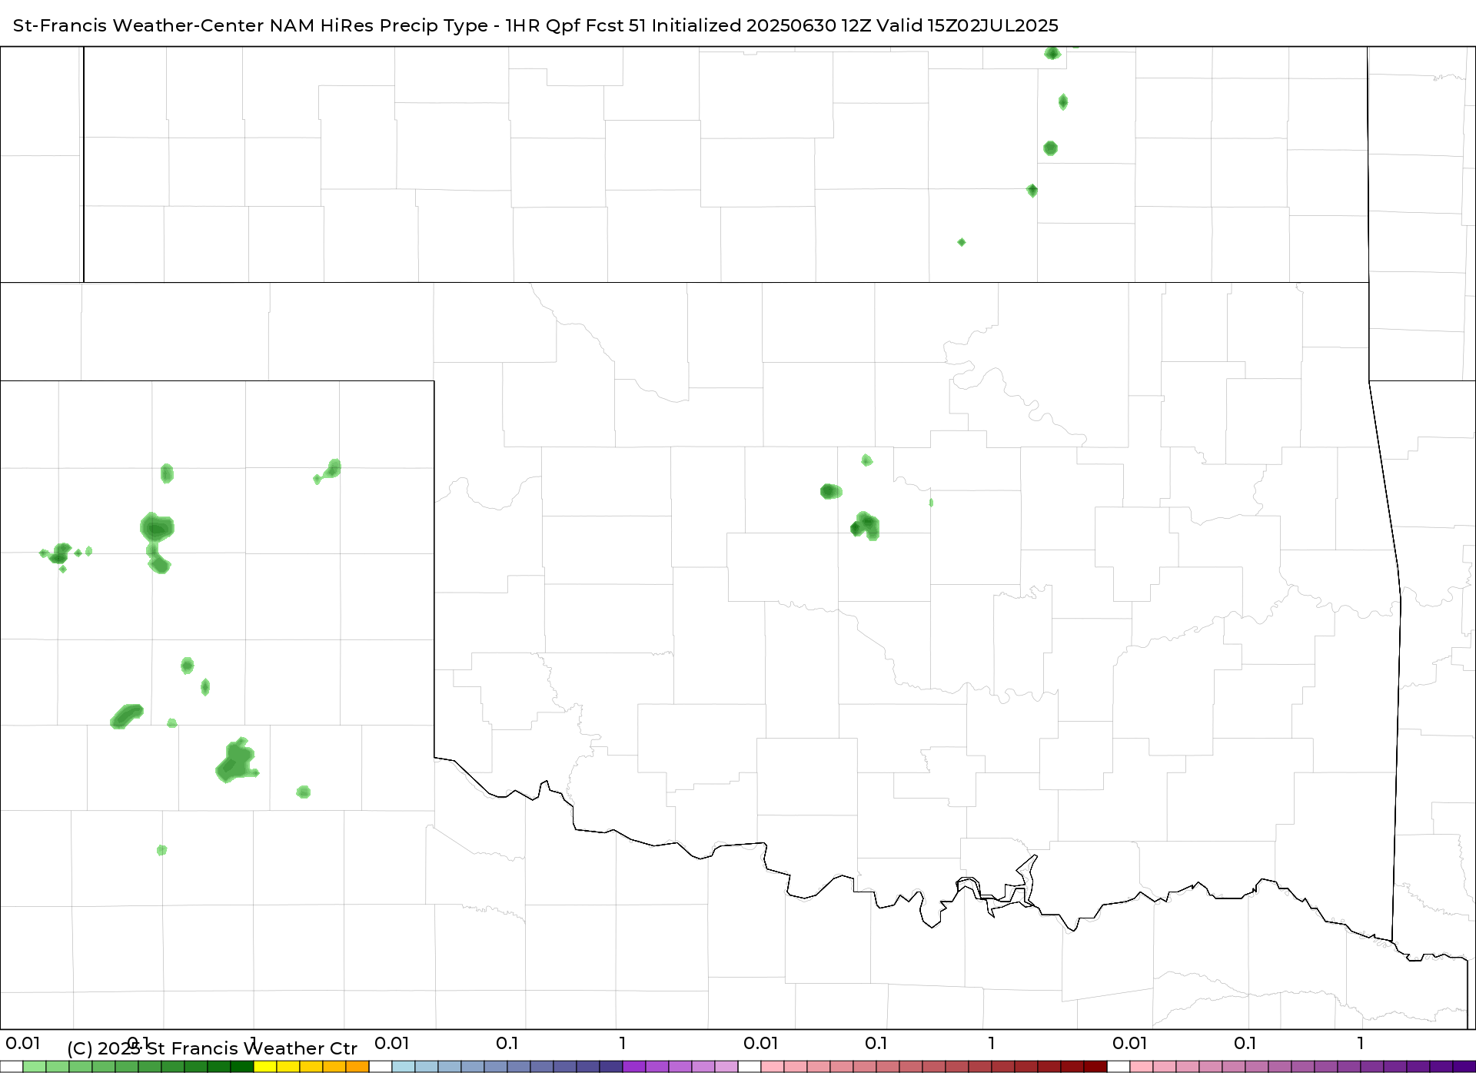
Task: Click the 0.01 label above the blue scale
Action: click(x=392, y=1044)
